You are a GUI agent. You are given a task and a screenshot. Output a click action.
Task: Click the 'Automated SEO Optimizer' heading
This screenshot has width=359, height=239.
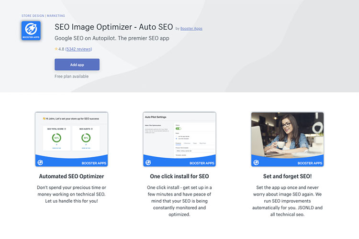(71, 176)
